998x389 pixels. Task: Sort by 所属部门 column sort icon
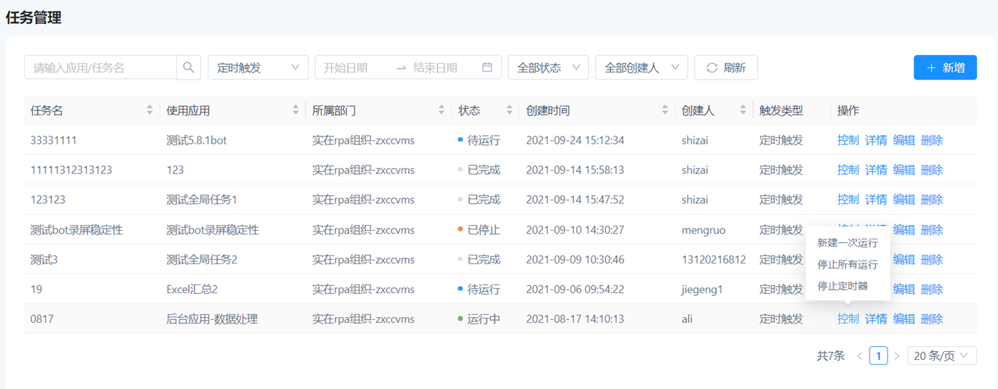(x=442, y=110)
